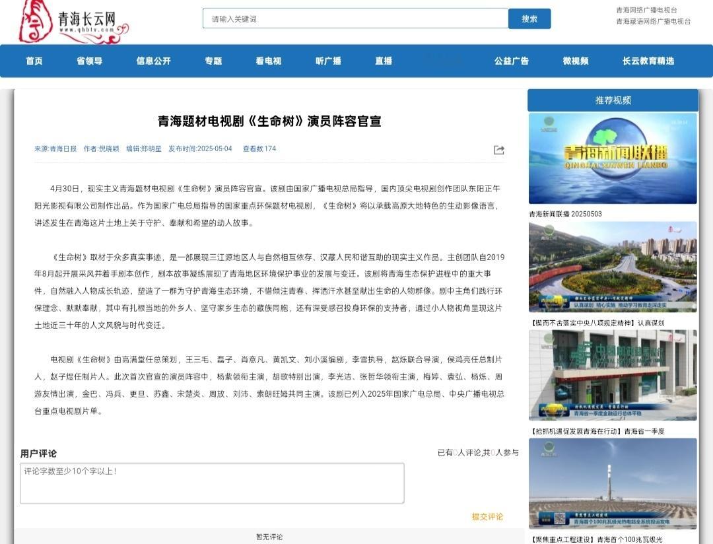Screen dimensions: 713x544
Task: Open the 青海网络广播电视台 link
Action: click(646, 10)
